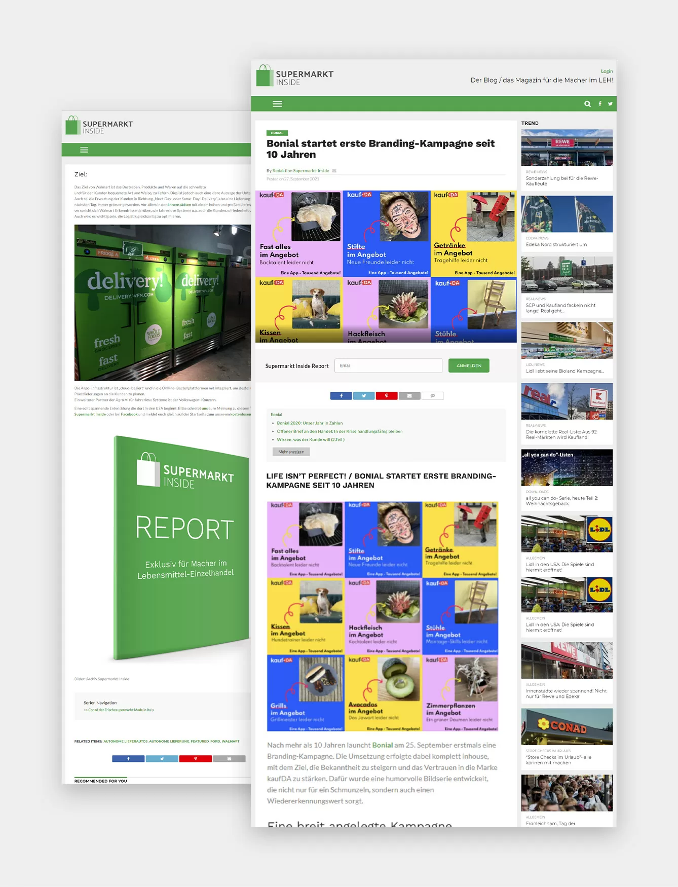
Task: Open Redaktion Supermarkt-Inside author link
Action: (301, 171)
